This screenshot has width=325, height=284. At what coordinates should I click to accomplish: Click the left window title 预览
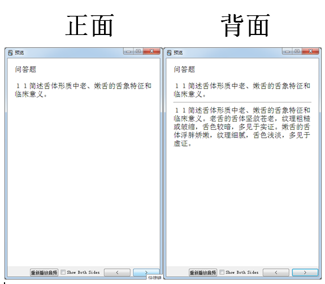point(19,53)
